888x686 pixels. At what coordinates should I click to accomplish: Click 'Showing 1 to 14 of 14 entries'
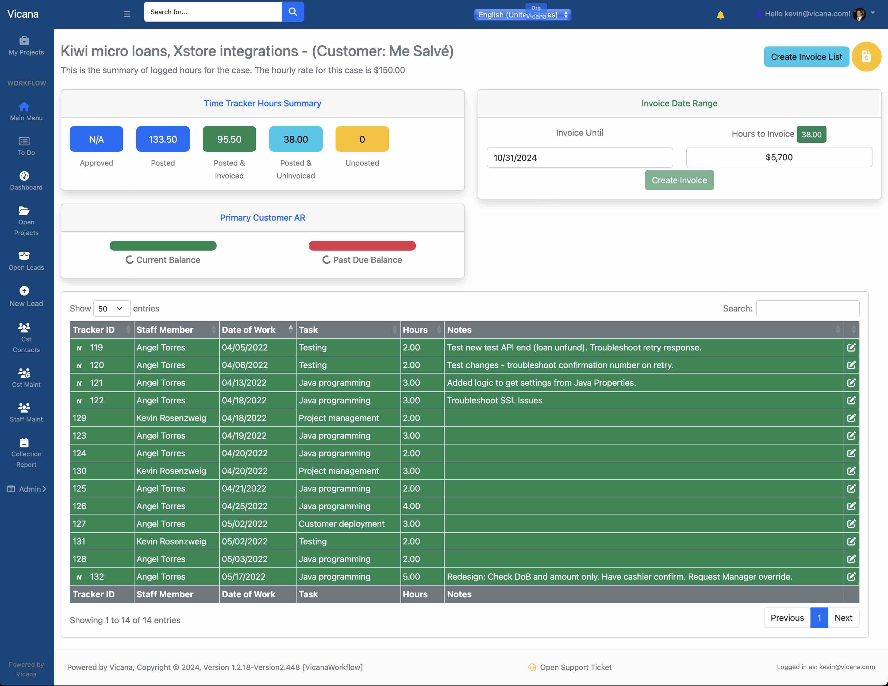pos(125,620)
